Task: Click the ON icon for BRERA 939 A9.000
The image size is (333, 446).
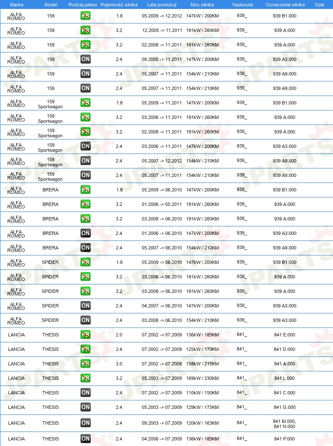Action: coord(86,248)
